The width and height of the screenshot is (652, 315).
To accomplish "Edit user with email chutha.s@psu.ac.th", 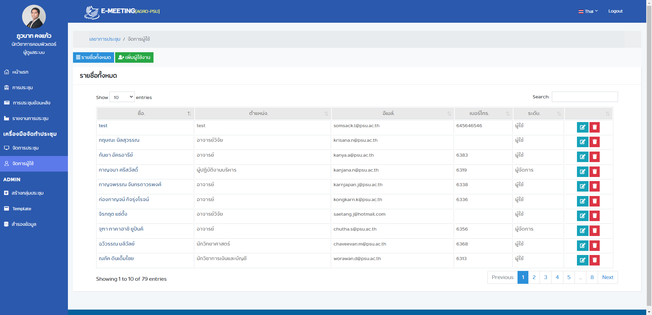I will (x=582, y=231).
